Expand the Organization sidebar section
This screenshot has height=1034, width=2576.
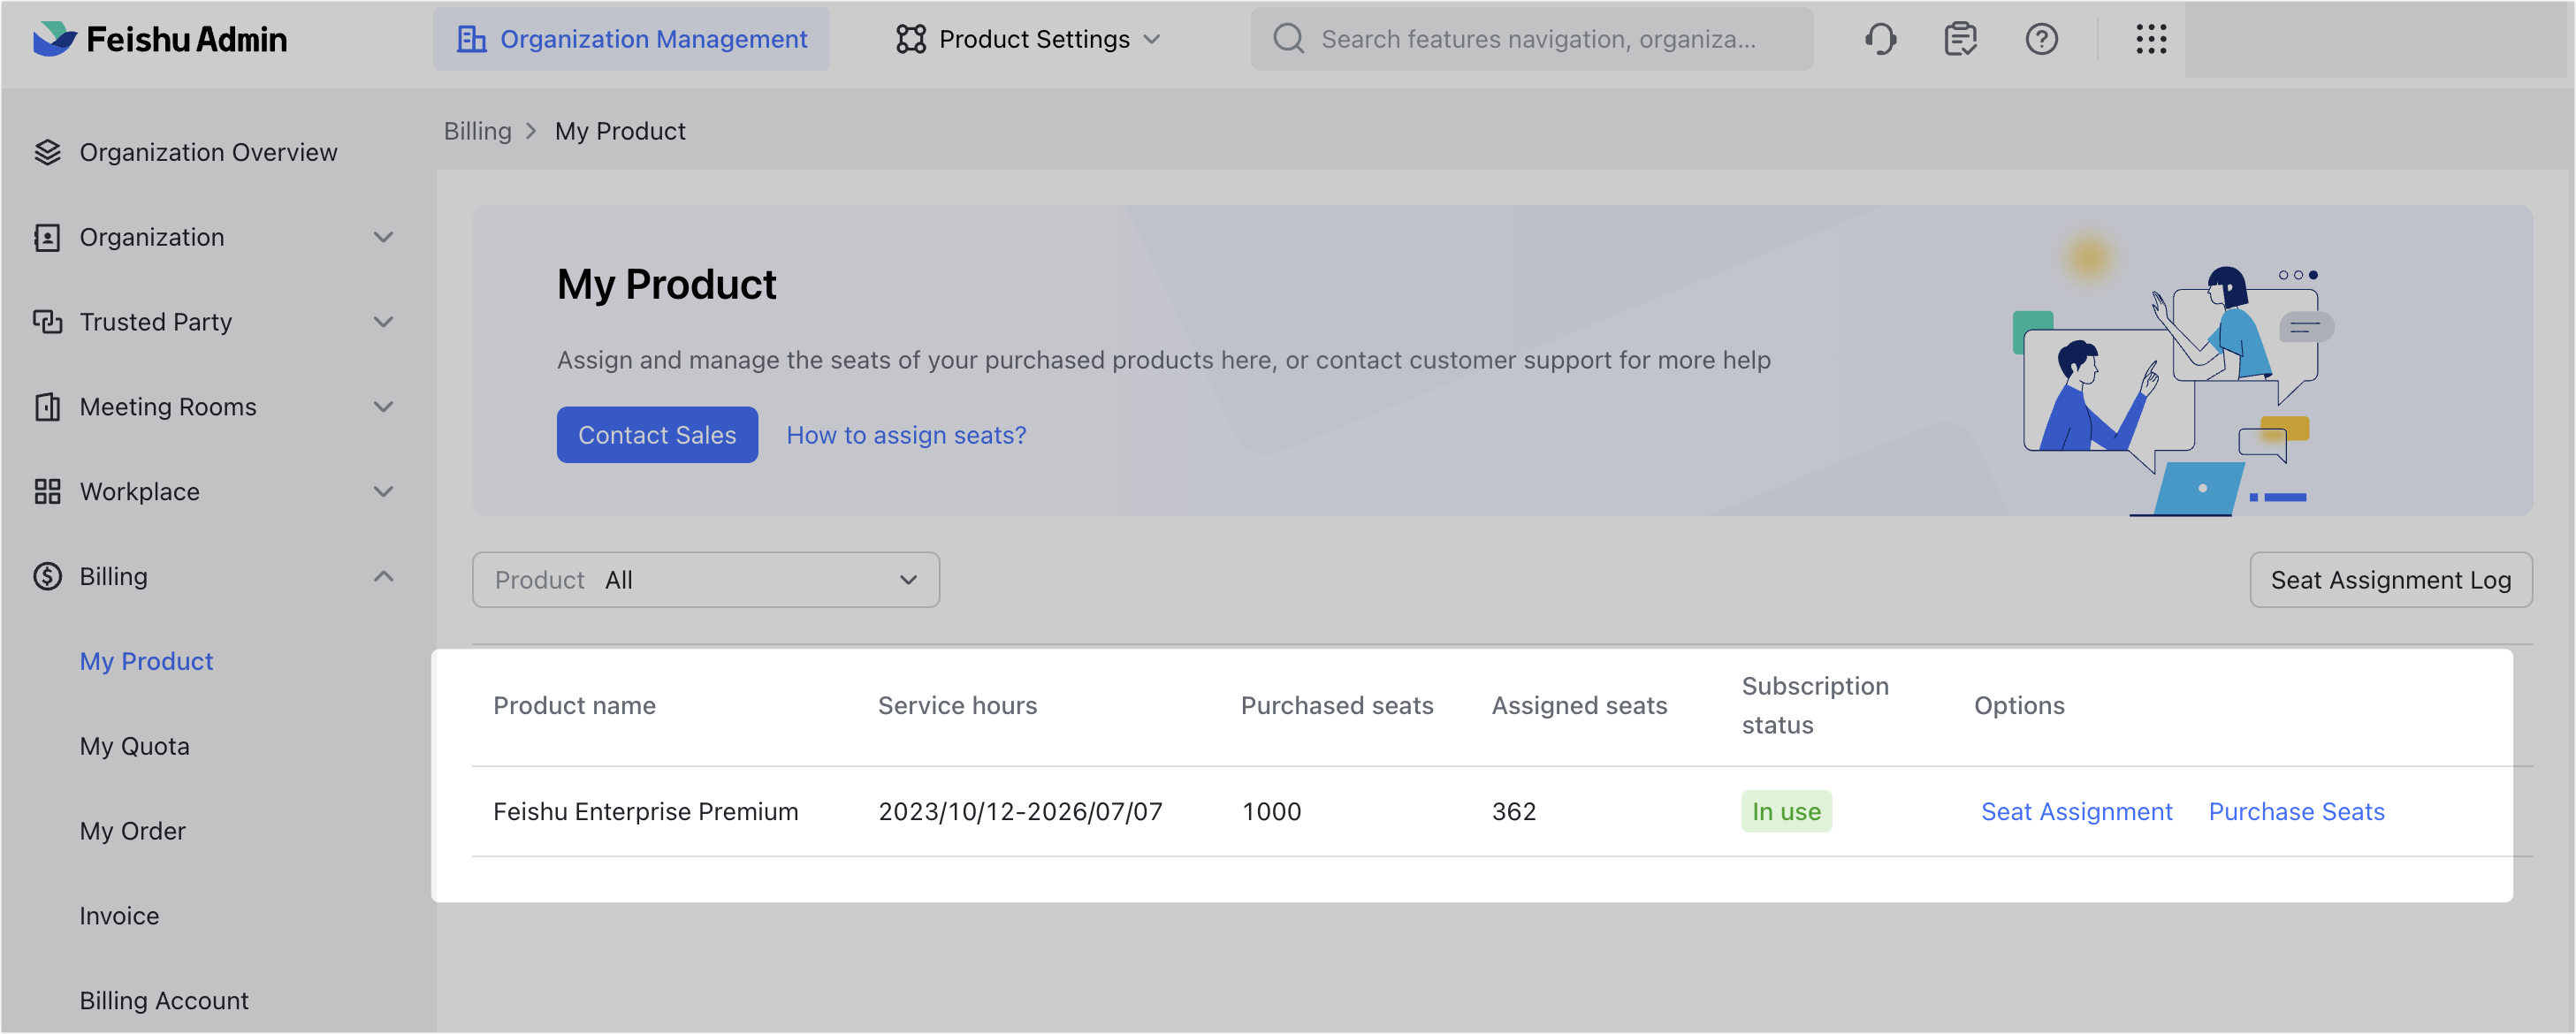[383, 237]
